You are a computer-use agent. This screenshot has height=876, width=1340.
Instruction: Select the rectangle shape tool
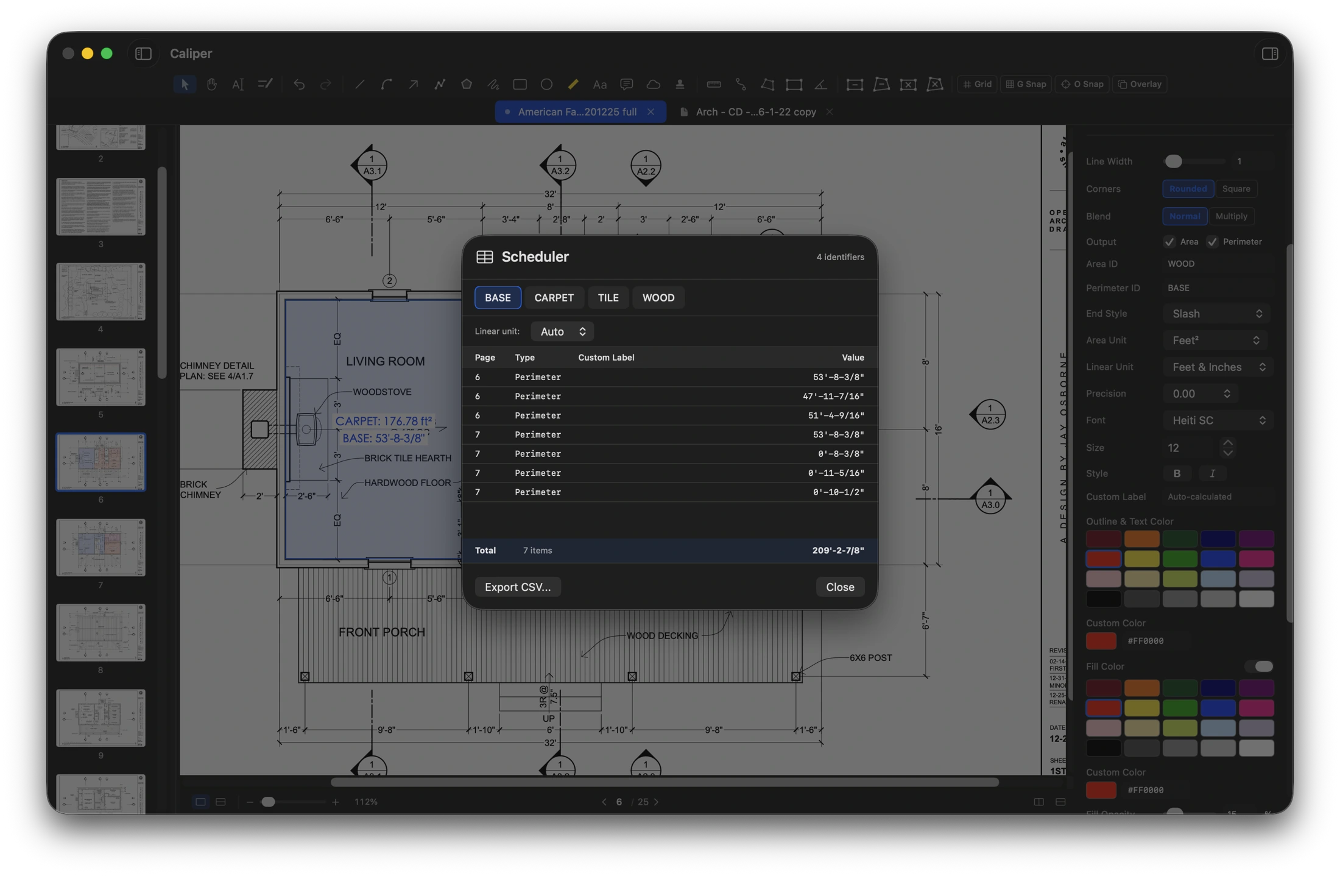pyautogui.click(x=520, y=84)
